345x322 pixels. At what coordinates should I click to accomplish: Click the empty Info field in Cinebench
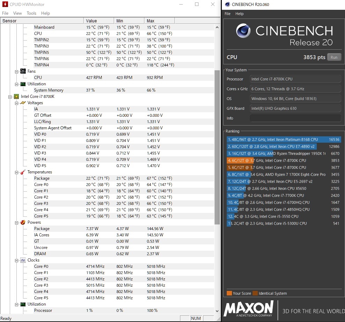(295, 118)
